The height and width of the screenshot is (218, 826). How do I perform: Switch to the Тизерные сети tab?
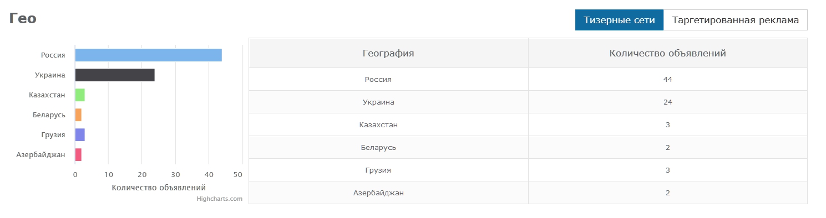click(619, 20)
